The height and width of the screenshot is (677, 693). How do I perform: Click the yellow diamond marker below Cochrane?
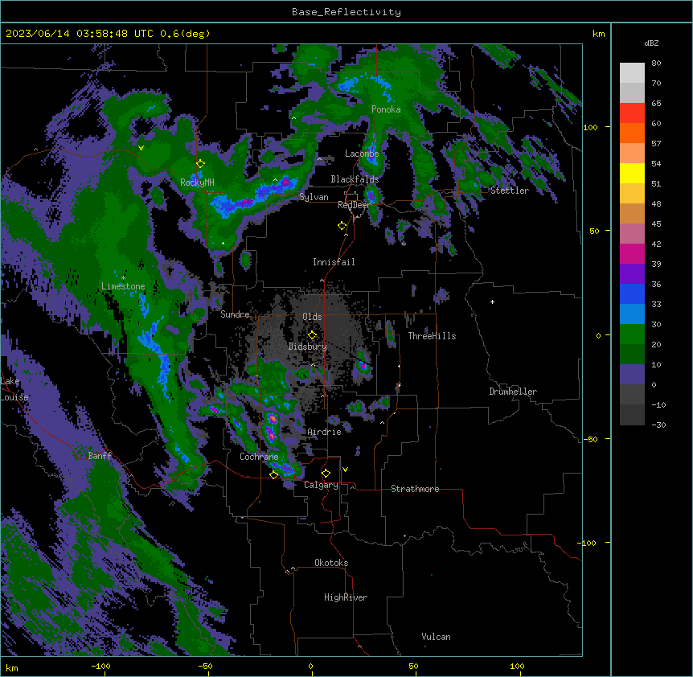(x=274, y=474)
